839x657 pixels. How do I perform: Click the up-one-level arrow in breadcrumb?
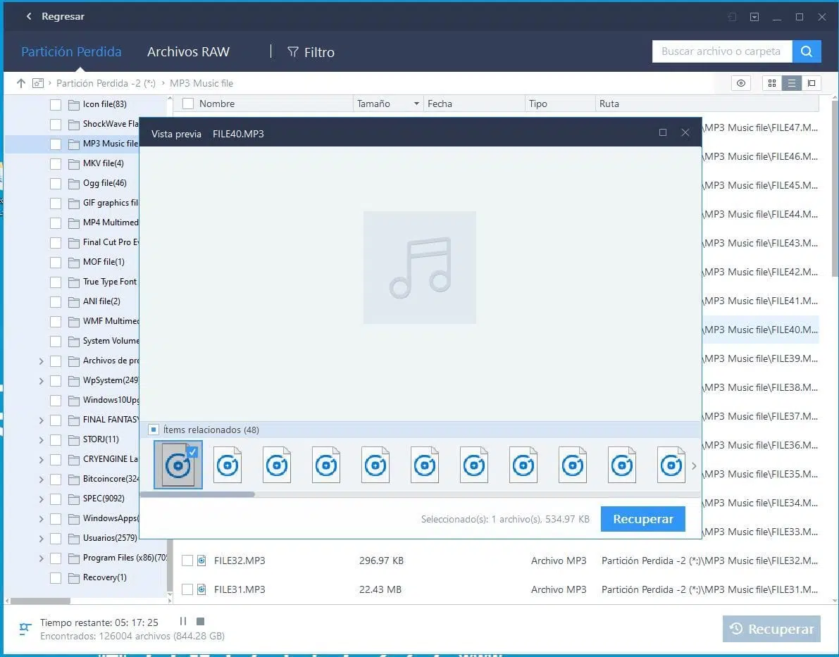[21, 83]
